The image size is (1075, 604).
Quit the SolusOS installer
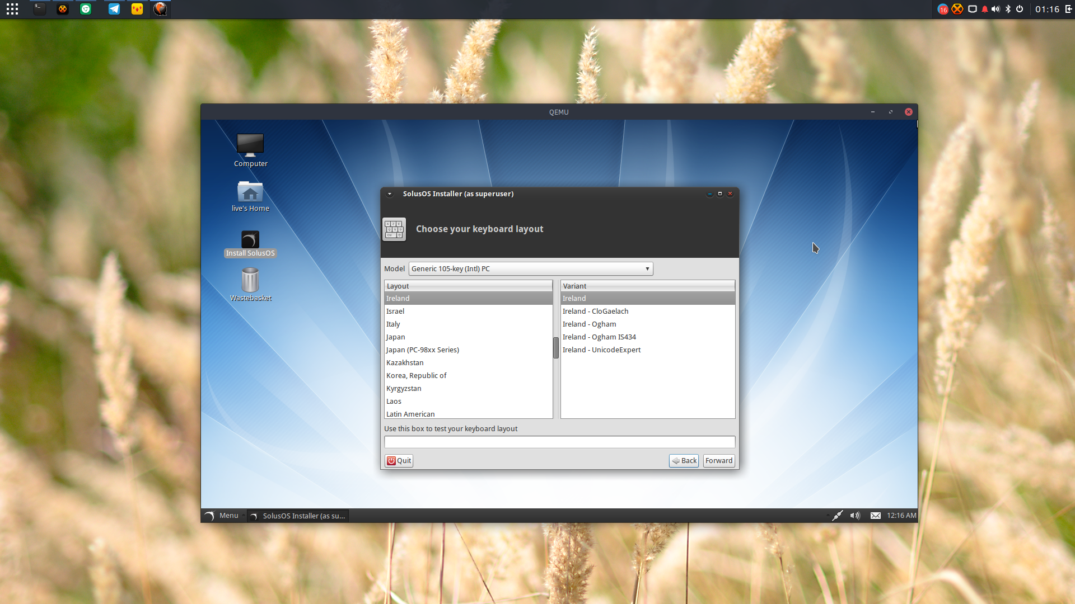[399, 461]
